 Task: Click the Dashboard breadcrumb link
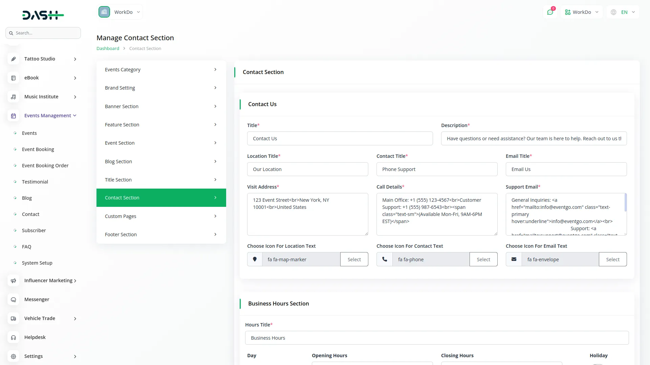coord(108,48)
